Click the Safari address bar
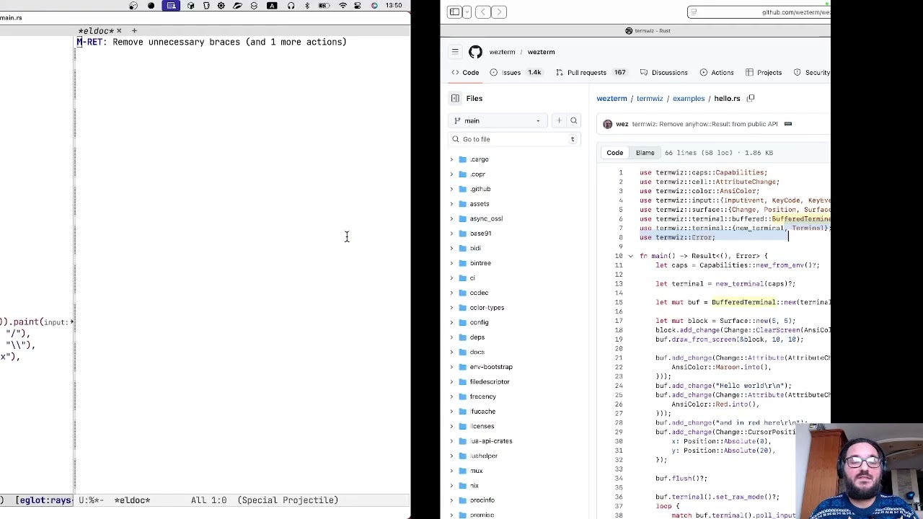The height and width of the screenshot is (519, 923). (759, 12)
